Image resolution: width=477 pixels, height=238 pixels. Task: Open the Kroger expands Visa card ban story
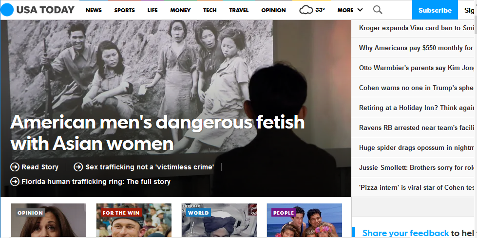coord(416,28)
